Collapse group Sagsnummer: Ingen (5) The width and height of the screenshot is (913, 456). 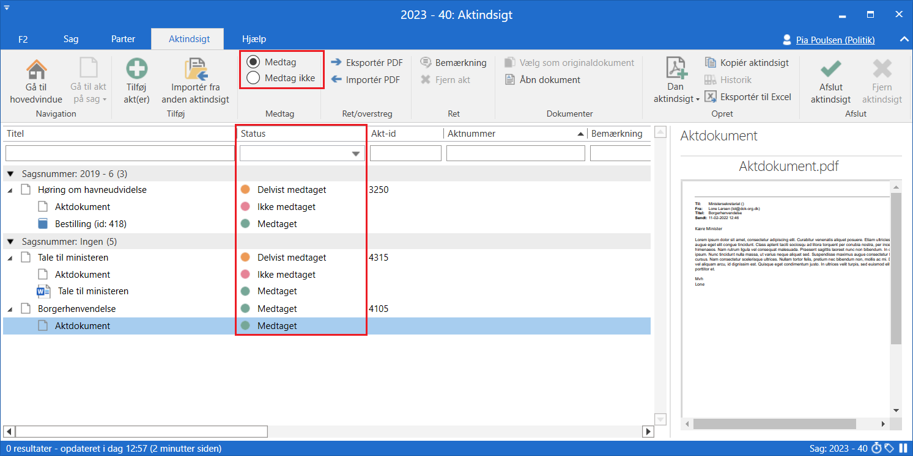(10, 242)
